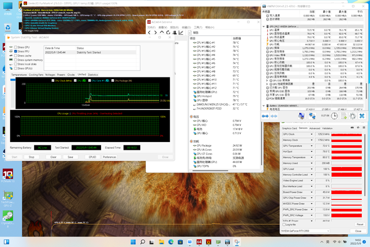The height and width of the screenshot is (247, 370).
Task: Click Clear button in System Stability Test
Action: [x=54, y=157]
